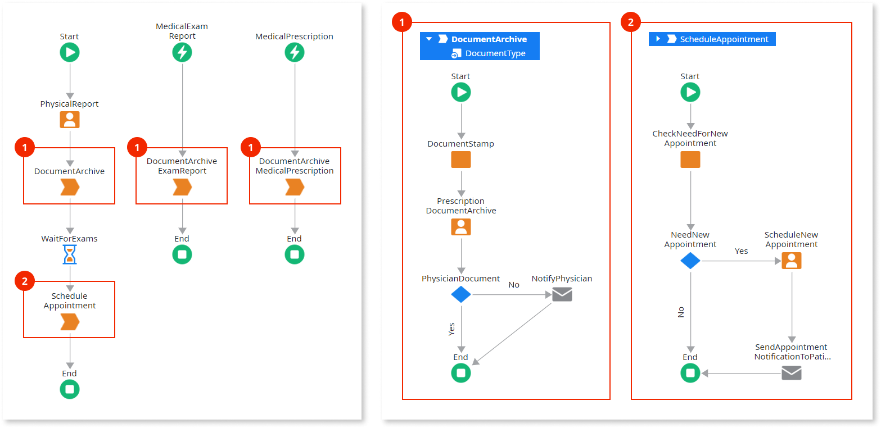The image size is (881, 428).
Task: Select the DocumentArchive execute process node below PhysicalReport
Action: pyautogui.click(x=70, y=188)
